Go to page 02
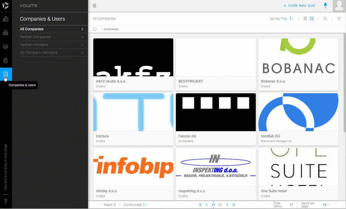 click(220, 205)
